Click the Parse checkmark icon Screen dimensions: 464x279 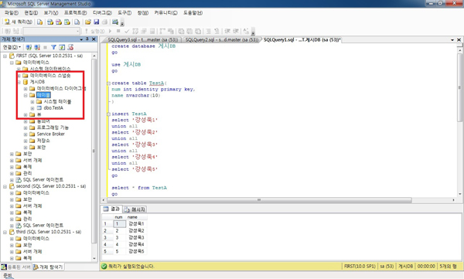[127, 31]
